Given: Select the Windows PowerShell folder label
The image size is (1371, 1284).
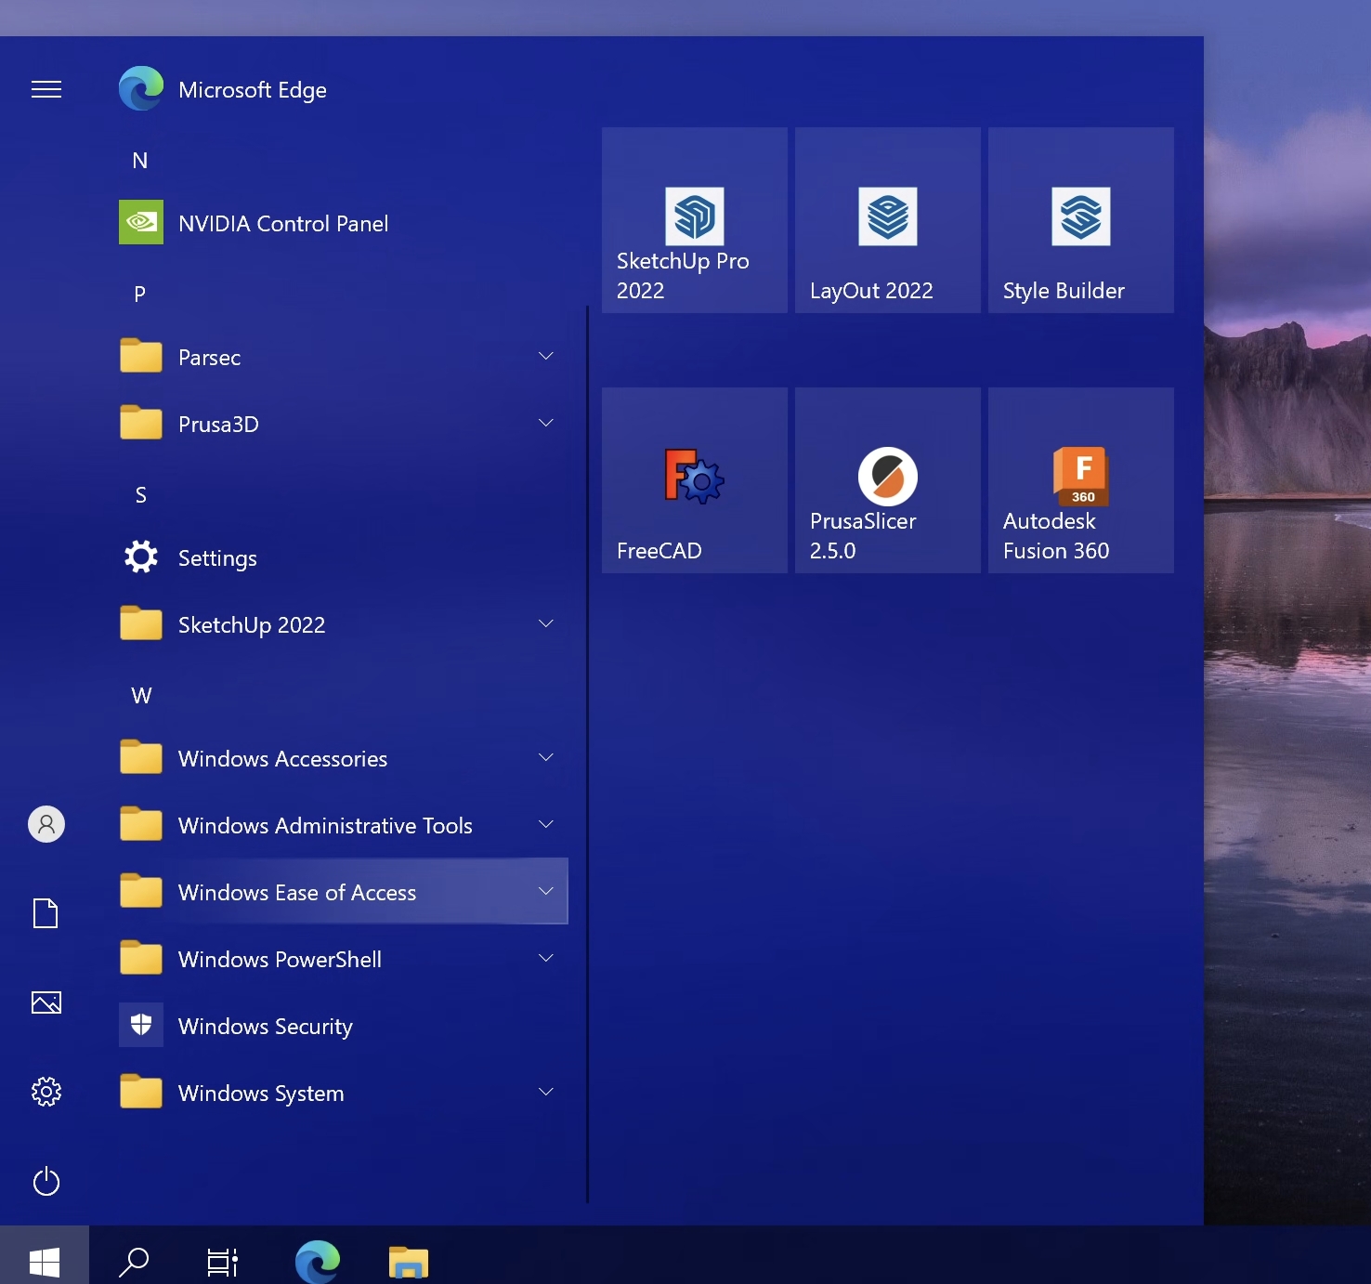Looking at the screenshot, I should click(280, 960).
